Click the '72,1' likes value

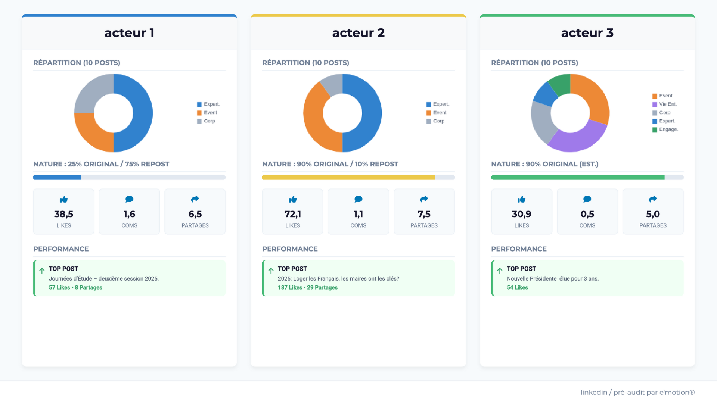click(x=292, y=214)
